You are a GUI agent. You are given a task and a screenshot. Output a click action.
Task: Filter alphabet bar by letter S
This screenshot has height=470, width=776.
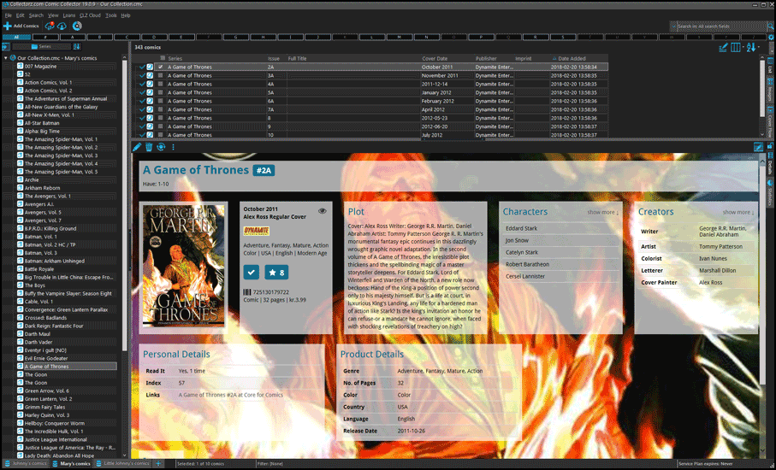(563, 37)
